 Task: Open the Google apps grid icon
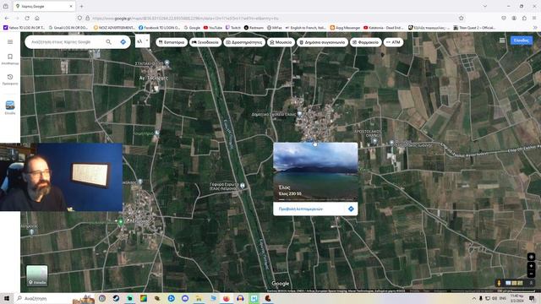(502, 41)
